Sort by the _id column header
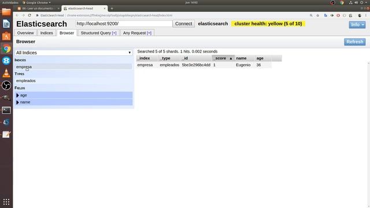Screen dimensions: 370x208 pyautogui.click(x=196, y=58)
